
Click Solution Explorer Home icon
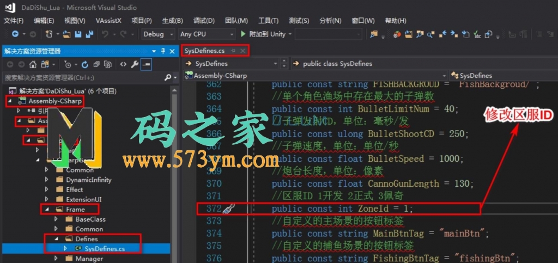(33, 64)
